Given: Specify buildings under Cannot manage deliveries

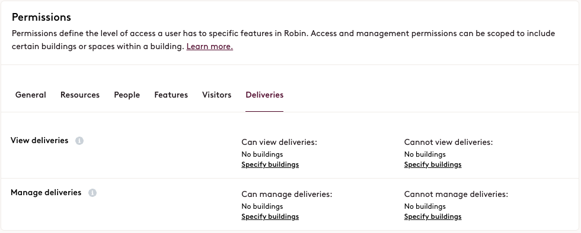Looking at the screenshot, I should pos(433,216).
